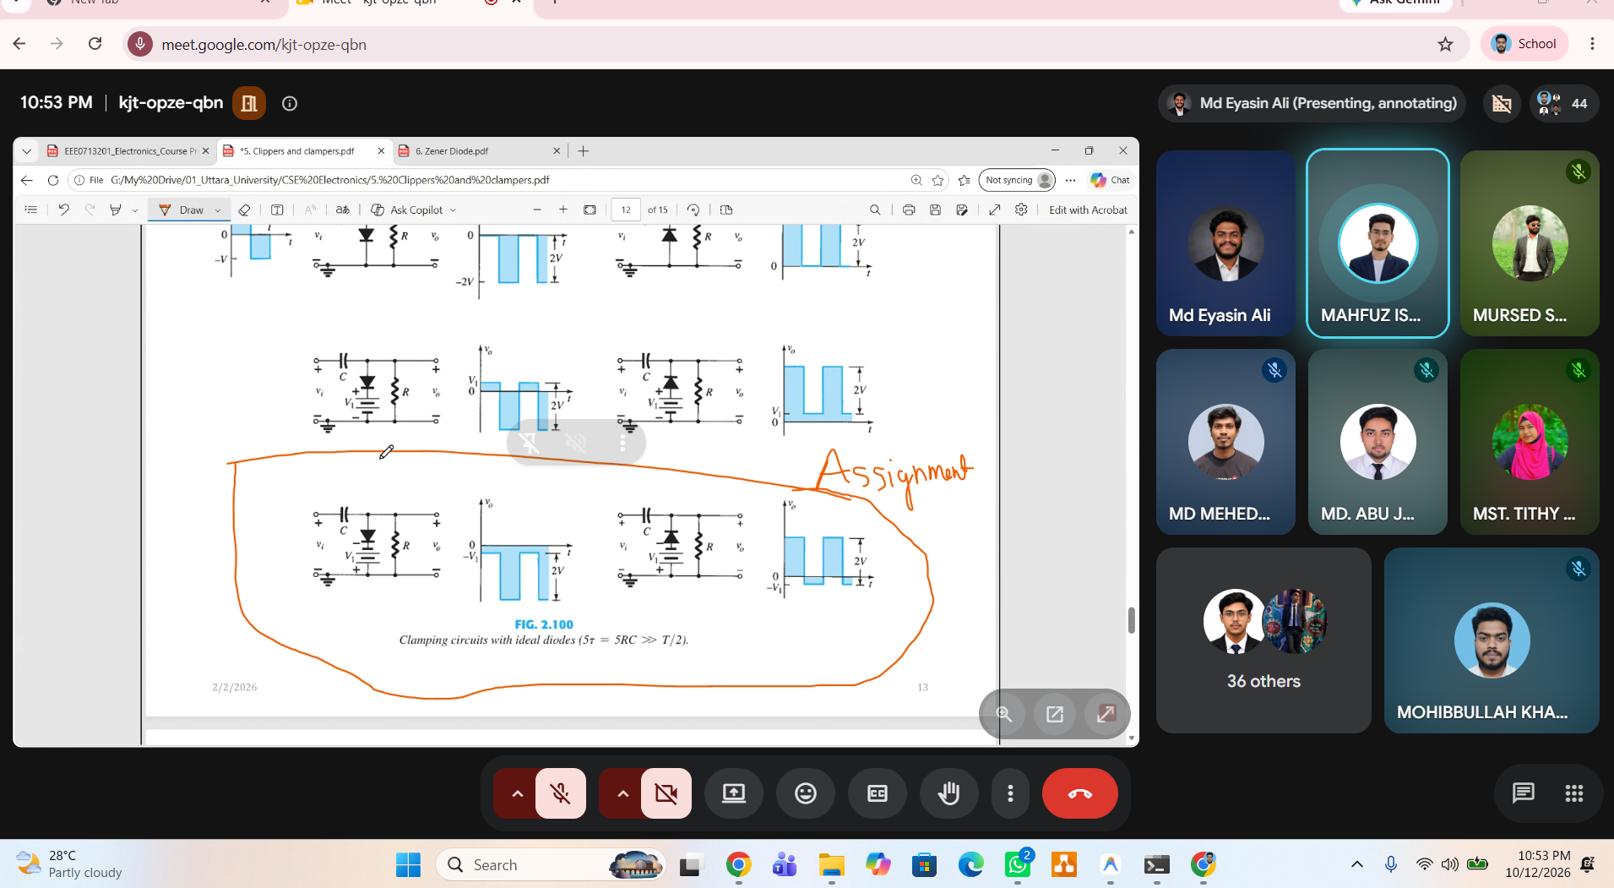Screen dimensions: 1614x888
Task: Show the participants list with 44 people
Action: 1563,103
